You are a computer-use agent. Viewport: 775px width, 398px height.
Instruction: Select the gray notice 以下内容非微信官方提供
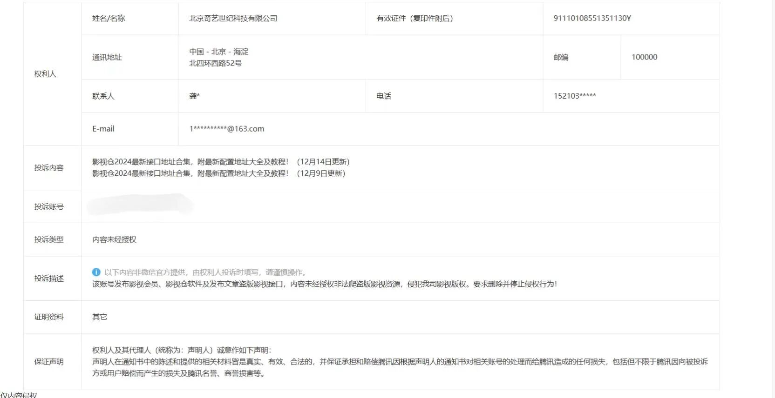pyautogui.click(x=205, y=272)
